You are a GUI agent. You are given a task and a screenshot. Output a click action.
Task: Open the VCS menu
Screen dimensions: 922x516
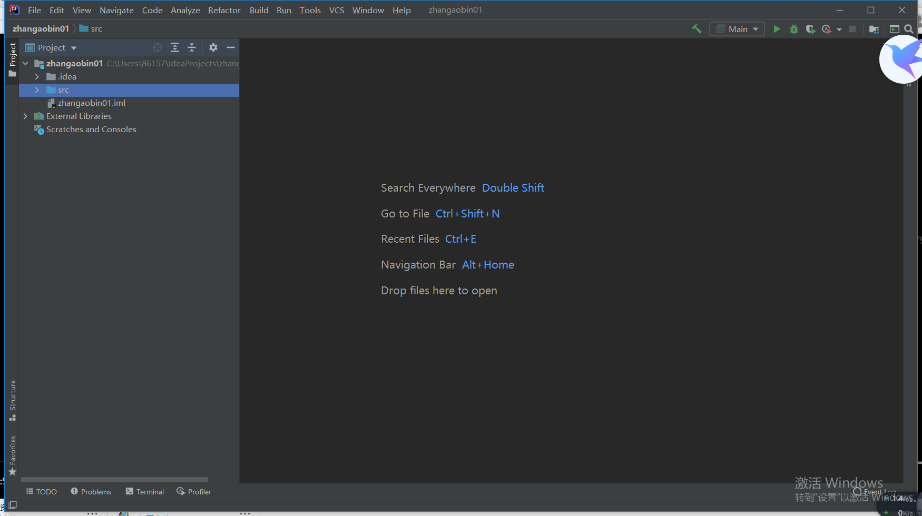(x=337, y=10)
